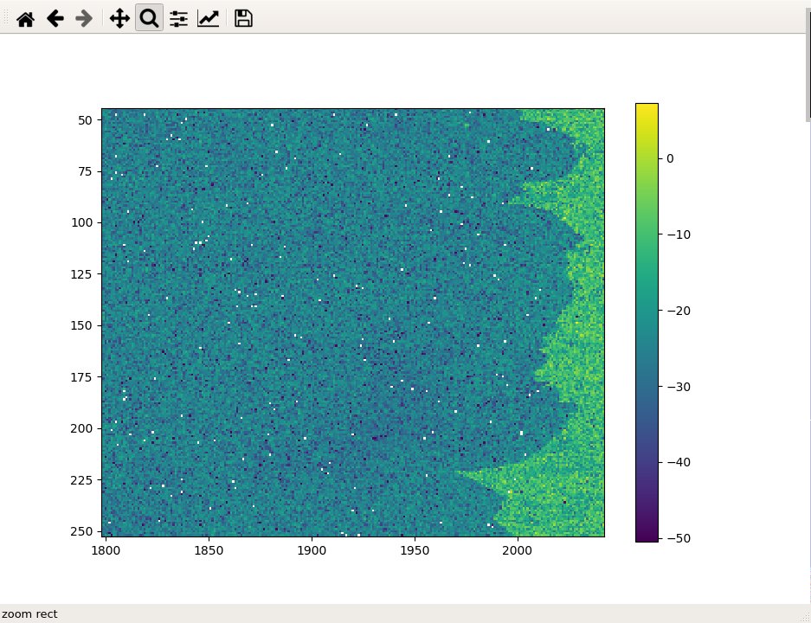
Task: Click the y-axis tick label 75
Action: (85, 171)
